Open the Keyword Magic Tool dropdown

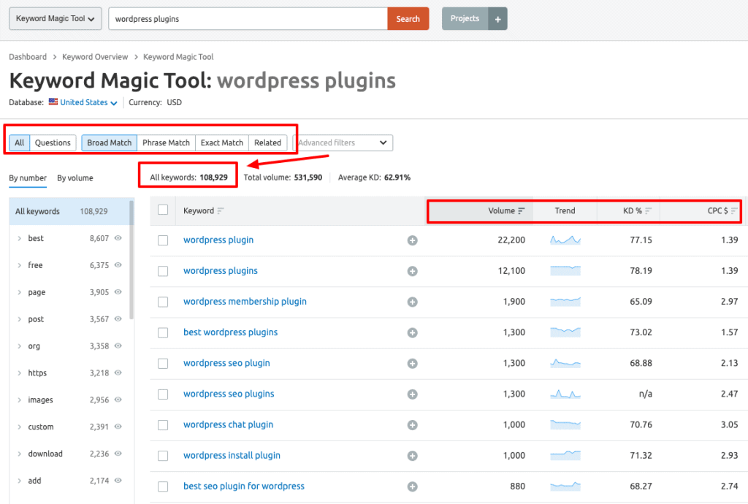coord(56,18)
